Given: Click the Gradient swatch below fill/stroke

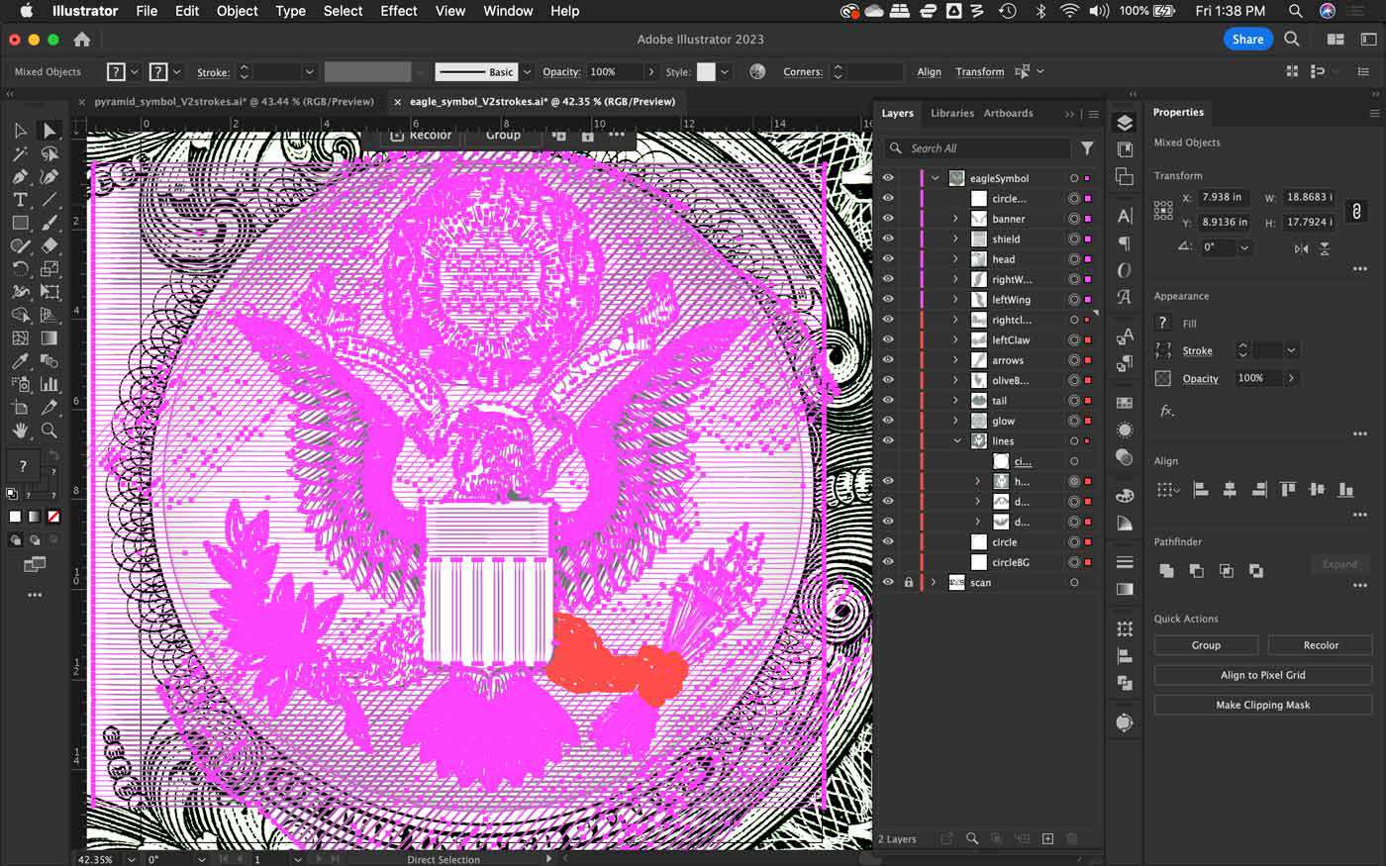Looking at the screenshot, I should pos(35,517).
